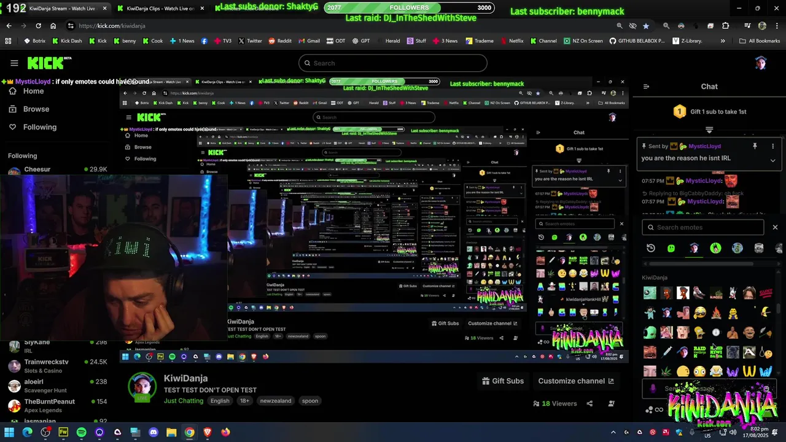Reload the page with browser refresh button
The width and height of the screenshot is (786, 442).
(38, 26)
